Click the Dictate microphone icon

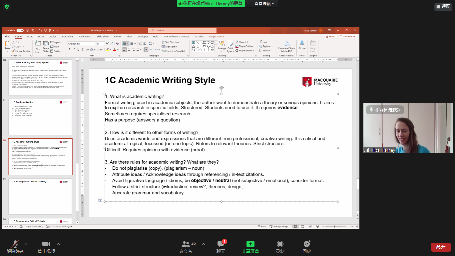302,44
